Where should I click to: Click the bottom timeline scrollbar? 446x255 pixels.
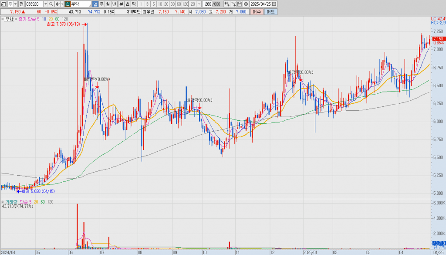coord(218,252)
